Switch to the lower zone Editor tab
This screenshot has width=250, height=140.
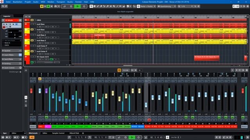tap(45, 133)
